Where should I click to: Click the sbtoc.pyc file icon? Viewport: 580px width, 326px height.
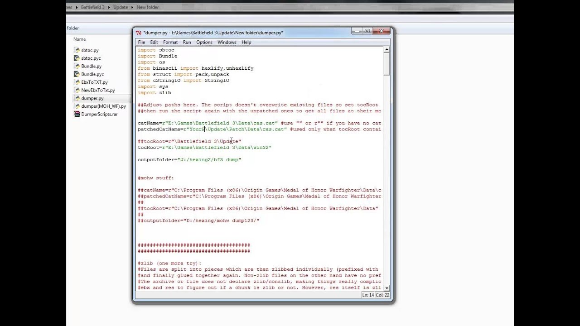pos(77,58)
